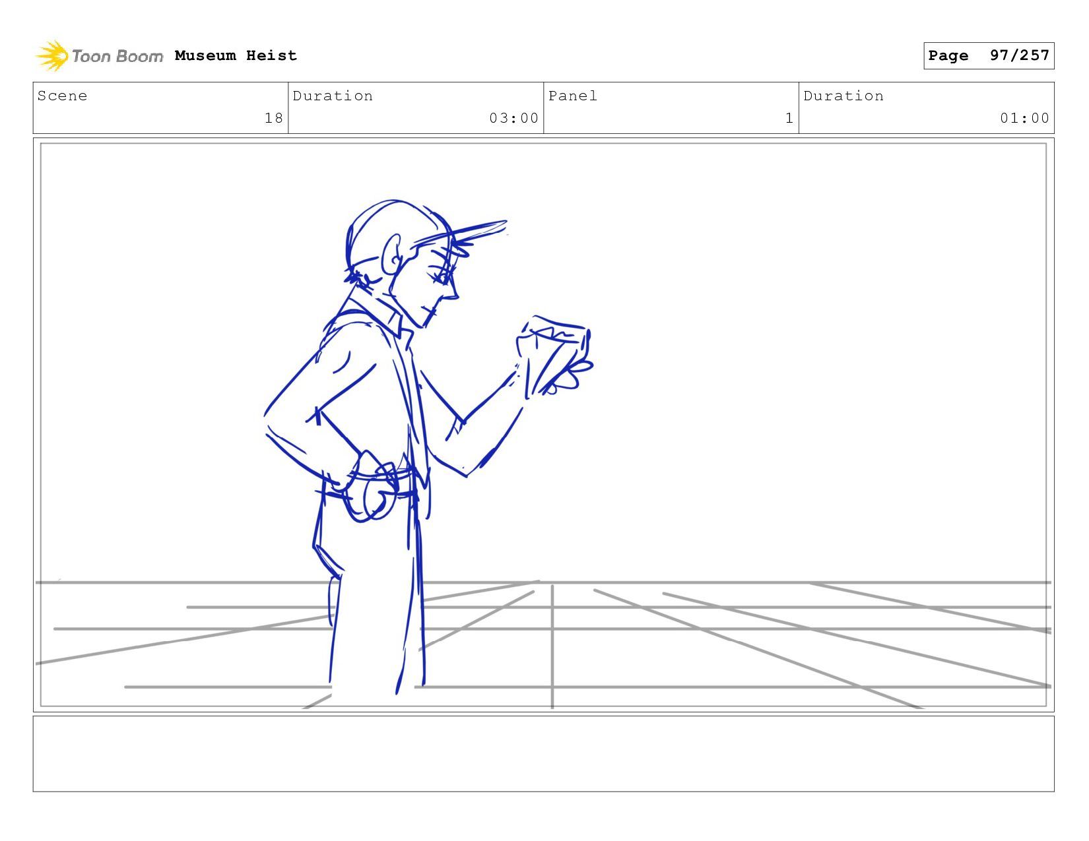Select the panel number '1'
Screen dimensions: 1089x841
point(789,118)
